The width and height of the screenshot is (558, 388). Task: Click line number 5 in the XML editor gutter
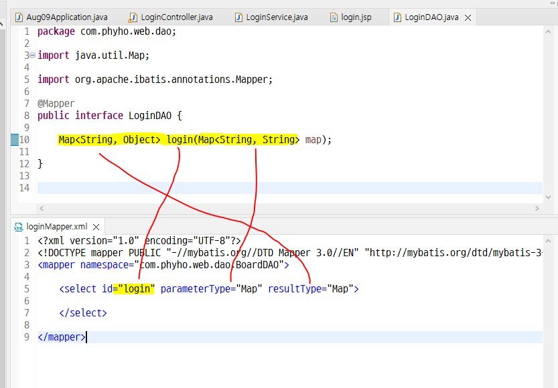(x=27, y=289)
